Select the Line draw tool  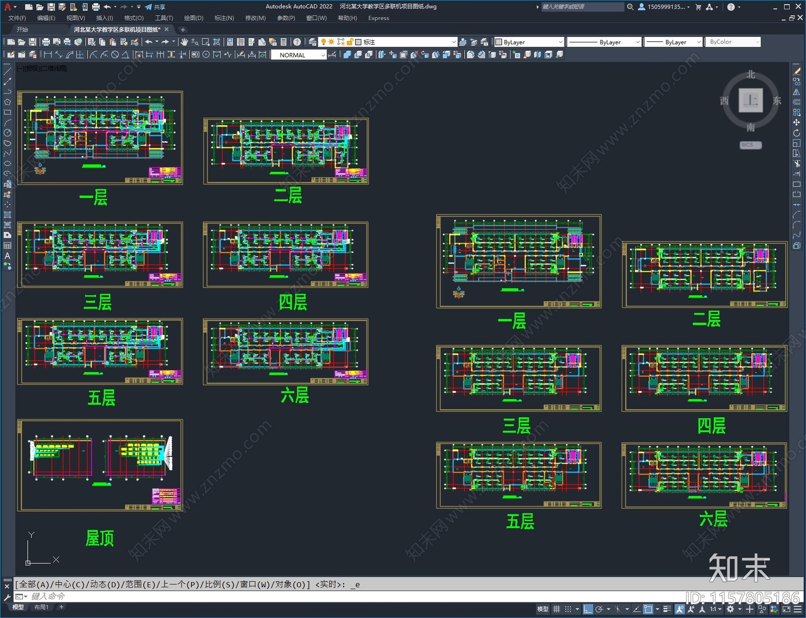[x=7, y=72]
